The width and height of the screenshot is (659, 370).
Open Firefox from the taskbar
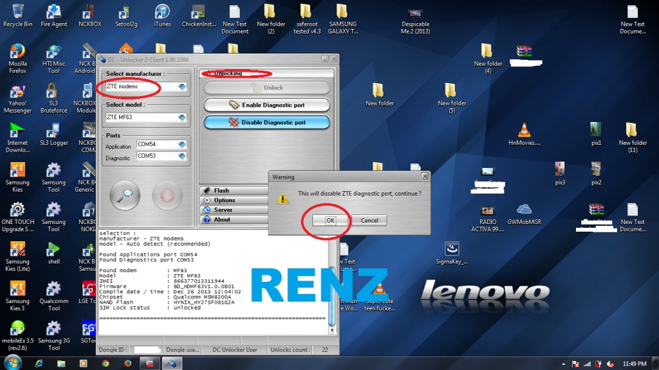128,364
